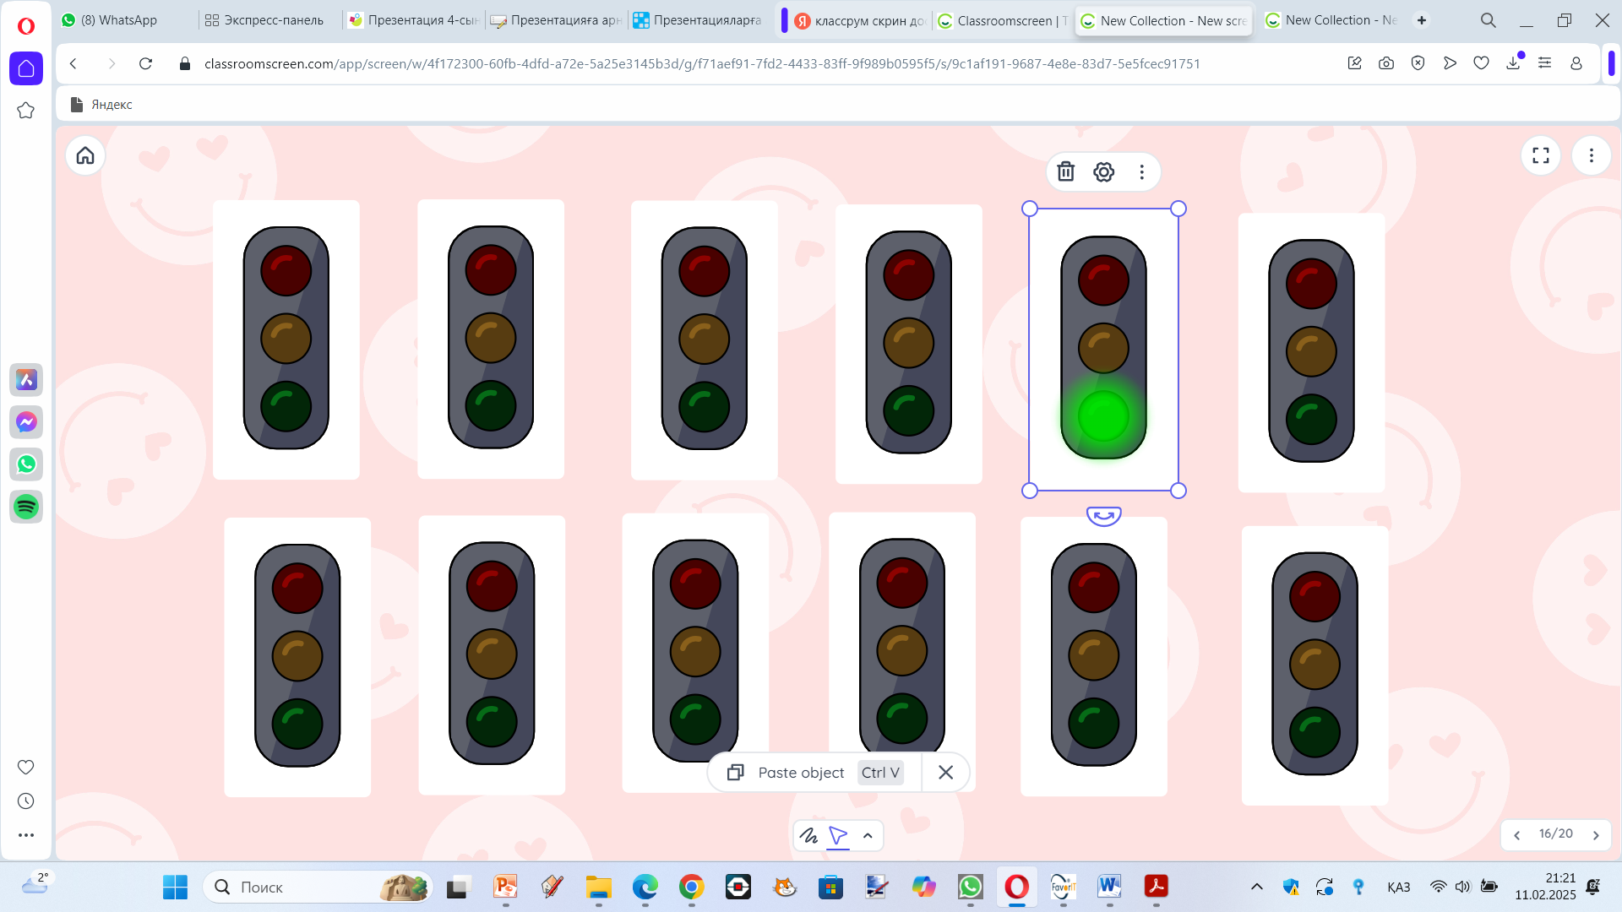The height and width of the screenshot is (912, 1622).
Task: Turn on red light of selected traffic light
Action: click(1103, 280)
